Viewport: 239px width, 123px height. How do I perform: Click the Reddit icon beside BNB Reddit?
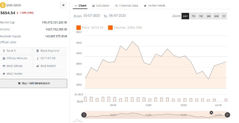tap(38, 66)
